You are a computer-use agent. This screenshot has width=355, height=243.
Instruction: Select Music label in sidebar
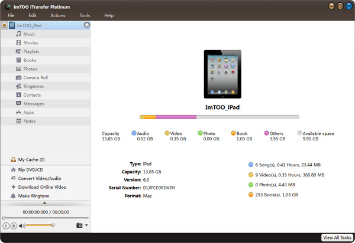click(30, 34)
